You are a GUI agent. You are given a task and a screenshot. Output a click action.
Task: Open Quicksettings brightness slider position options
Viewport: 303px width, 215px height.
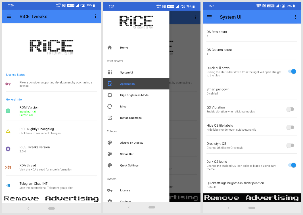pyautogui.click(x=252, y=185)
